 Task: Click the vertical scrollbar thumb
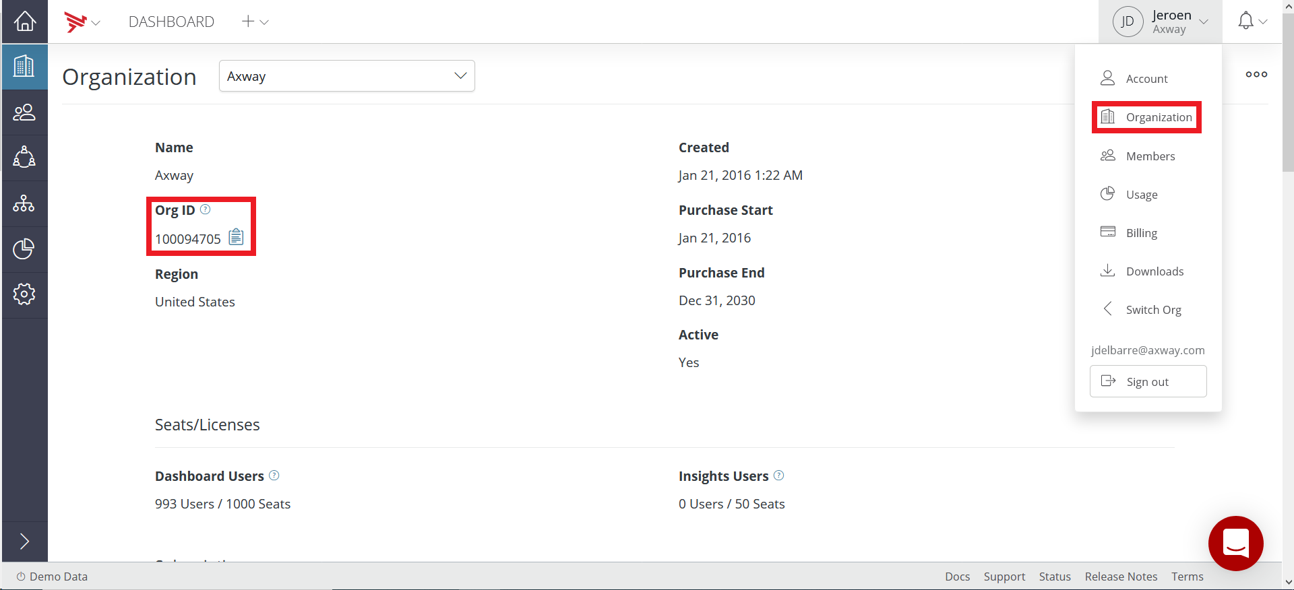(1288, 94)
